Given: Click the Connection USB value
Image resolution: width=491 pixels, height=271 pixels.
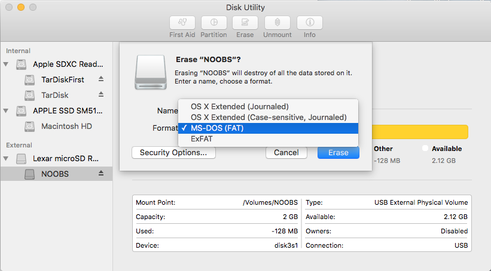Looking at the screenshot, I should tap(461, 245).
